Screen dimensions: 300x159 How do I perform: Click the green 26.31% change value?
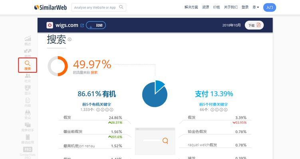[x=115, y=122]
